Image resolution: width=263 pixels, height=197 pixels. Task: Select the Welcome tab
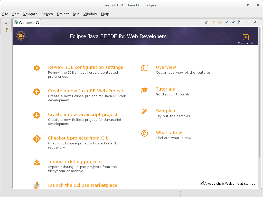pyautogui.click(x=26, y=23)
